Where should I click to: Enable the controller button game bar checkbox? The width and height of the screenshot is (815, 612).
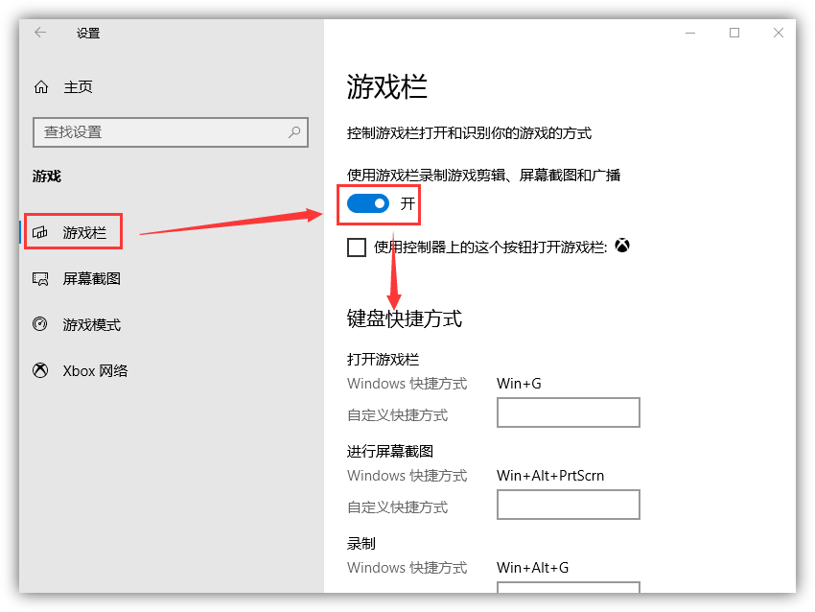click(x=356, y=247)
